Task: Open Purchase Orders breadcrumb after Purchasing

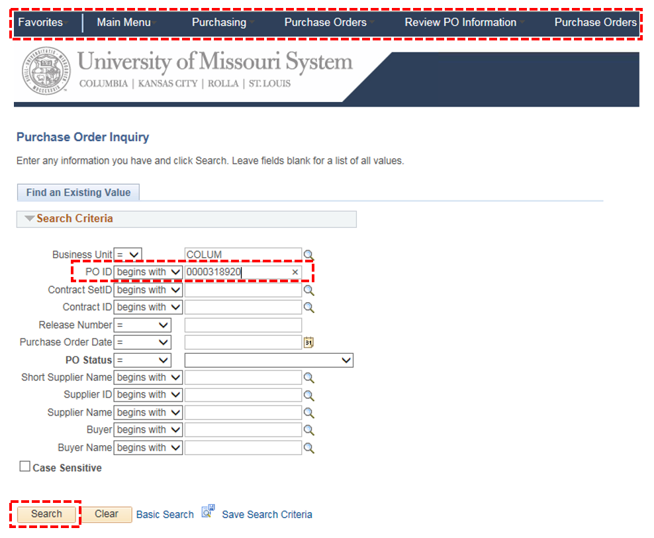Action: point(329,22)
